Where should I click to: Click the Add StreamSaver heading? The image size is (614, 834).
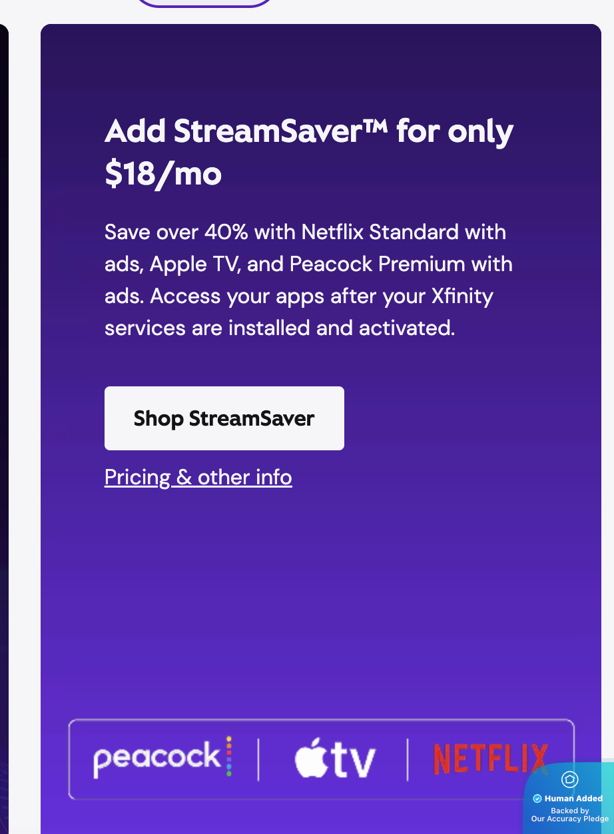point(308,131)
